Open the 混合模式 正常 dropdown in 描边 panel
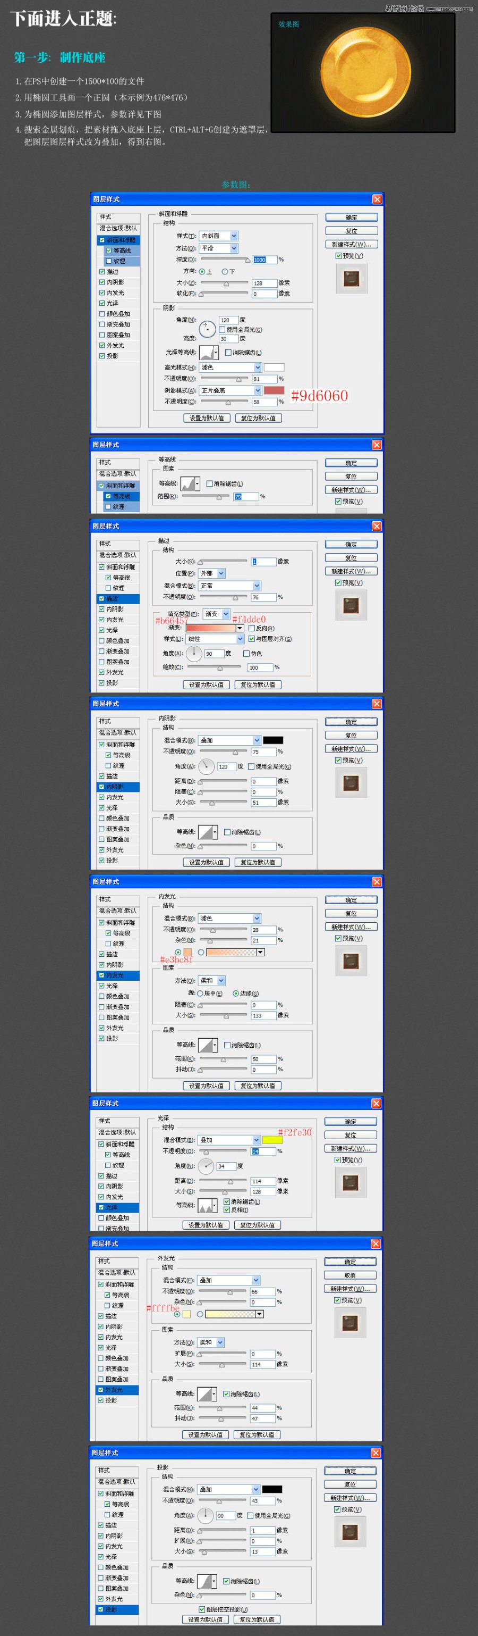 click(230, 586)
